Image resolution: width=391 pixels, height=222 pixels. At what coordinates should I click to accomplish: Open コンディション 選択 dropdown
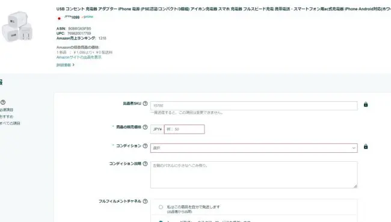pos(254,148)
